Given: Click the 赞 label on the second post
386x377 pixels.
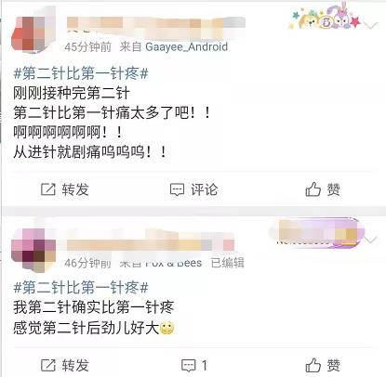Looking at the screenshot, I should pos(334,365).
